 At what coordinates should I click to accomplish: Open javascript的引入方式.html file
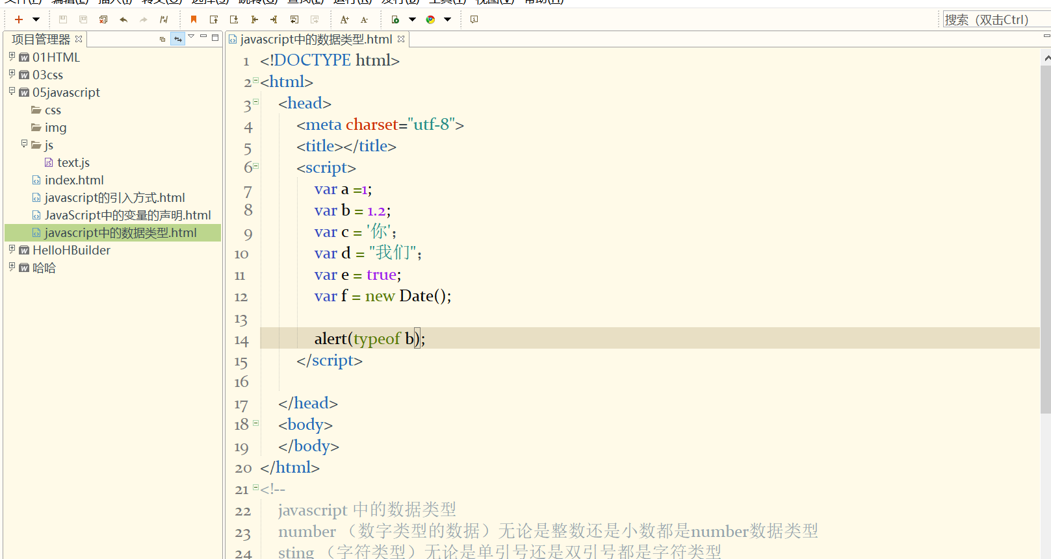(x=114, y=198)
